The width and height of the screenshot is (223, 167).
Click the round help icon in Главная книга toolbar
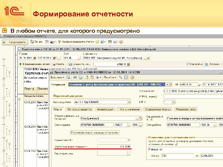121,42
